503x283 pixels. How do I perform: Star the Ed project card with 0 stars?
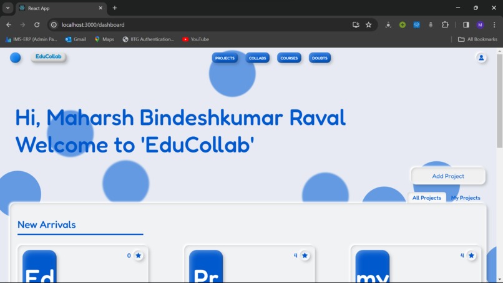pyautogui.click(x=139, y=256)
